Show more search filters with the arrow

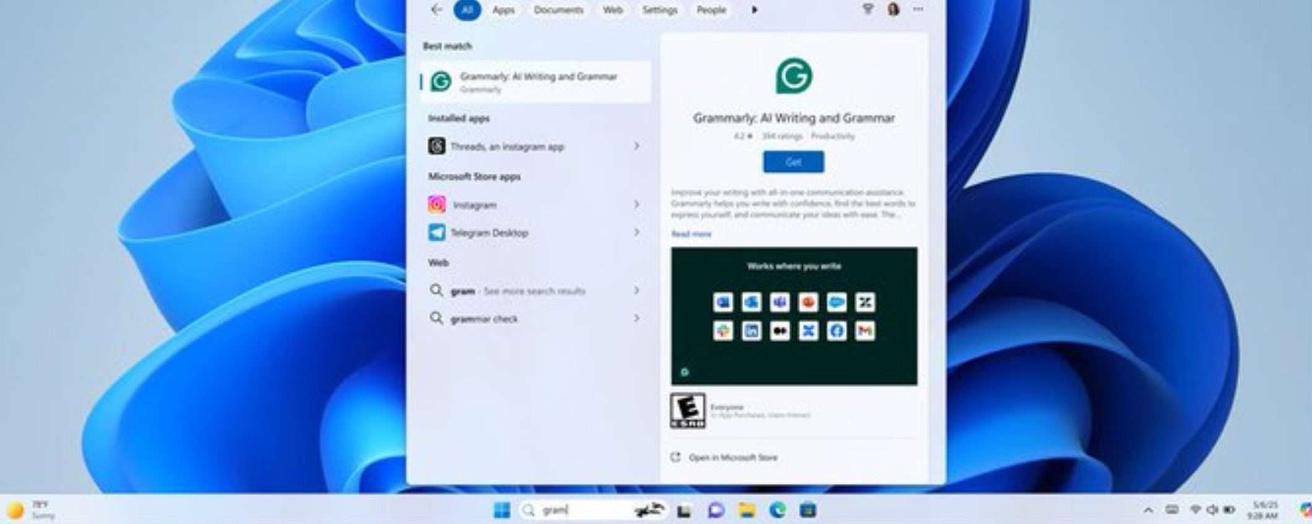click(x=754, y=10)
